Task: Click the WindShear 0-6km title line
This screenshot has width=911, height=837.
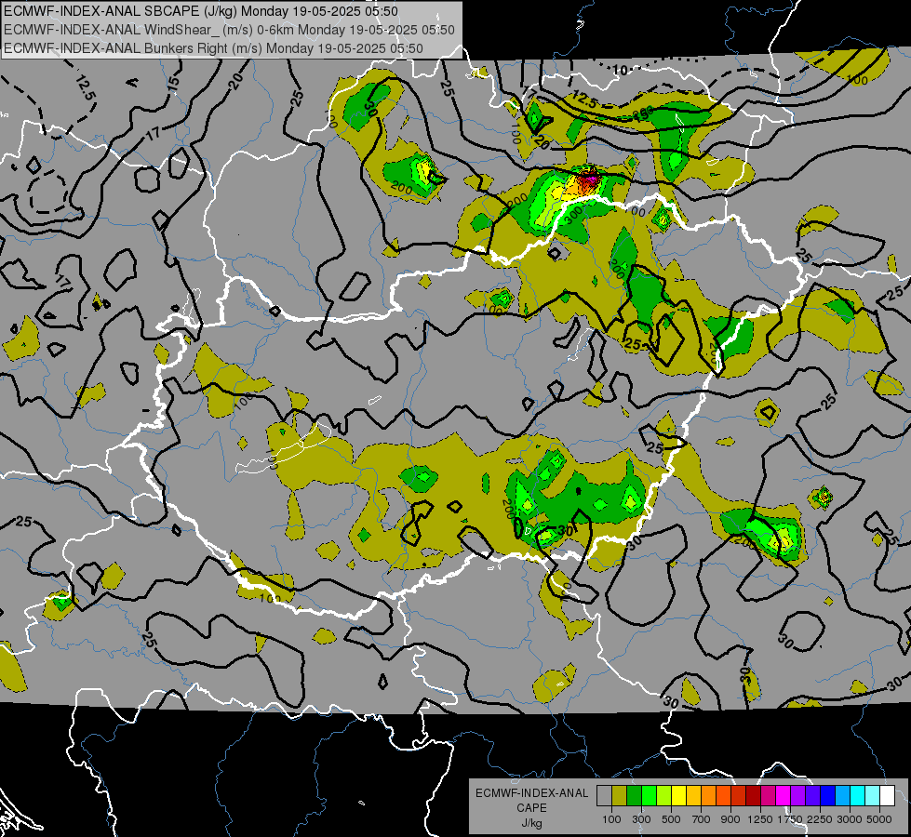Action: coord(229,30)
